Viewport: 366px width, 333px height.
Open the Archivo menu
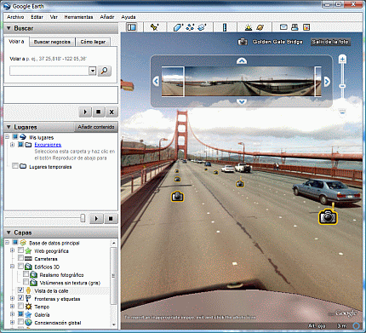[15, 17]
